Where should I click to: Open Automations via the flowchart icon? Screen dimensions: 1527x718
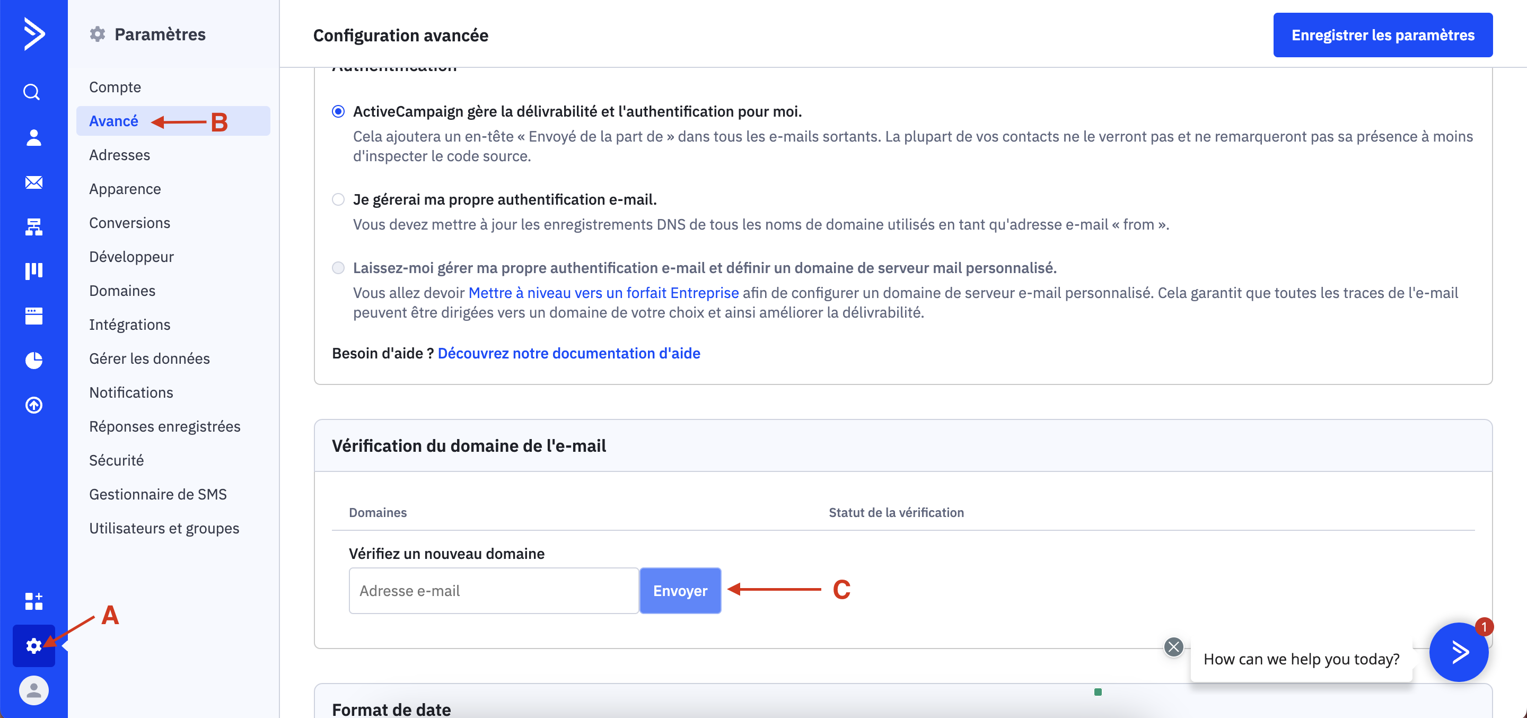(x=33, y=226)
